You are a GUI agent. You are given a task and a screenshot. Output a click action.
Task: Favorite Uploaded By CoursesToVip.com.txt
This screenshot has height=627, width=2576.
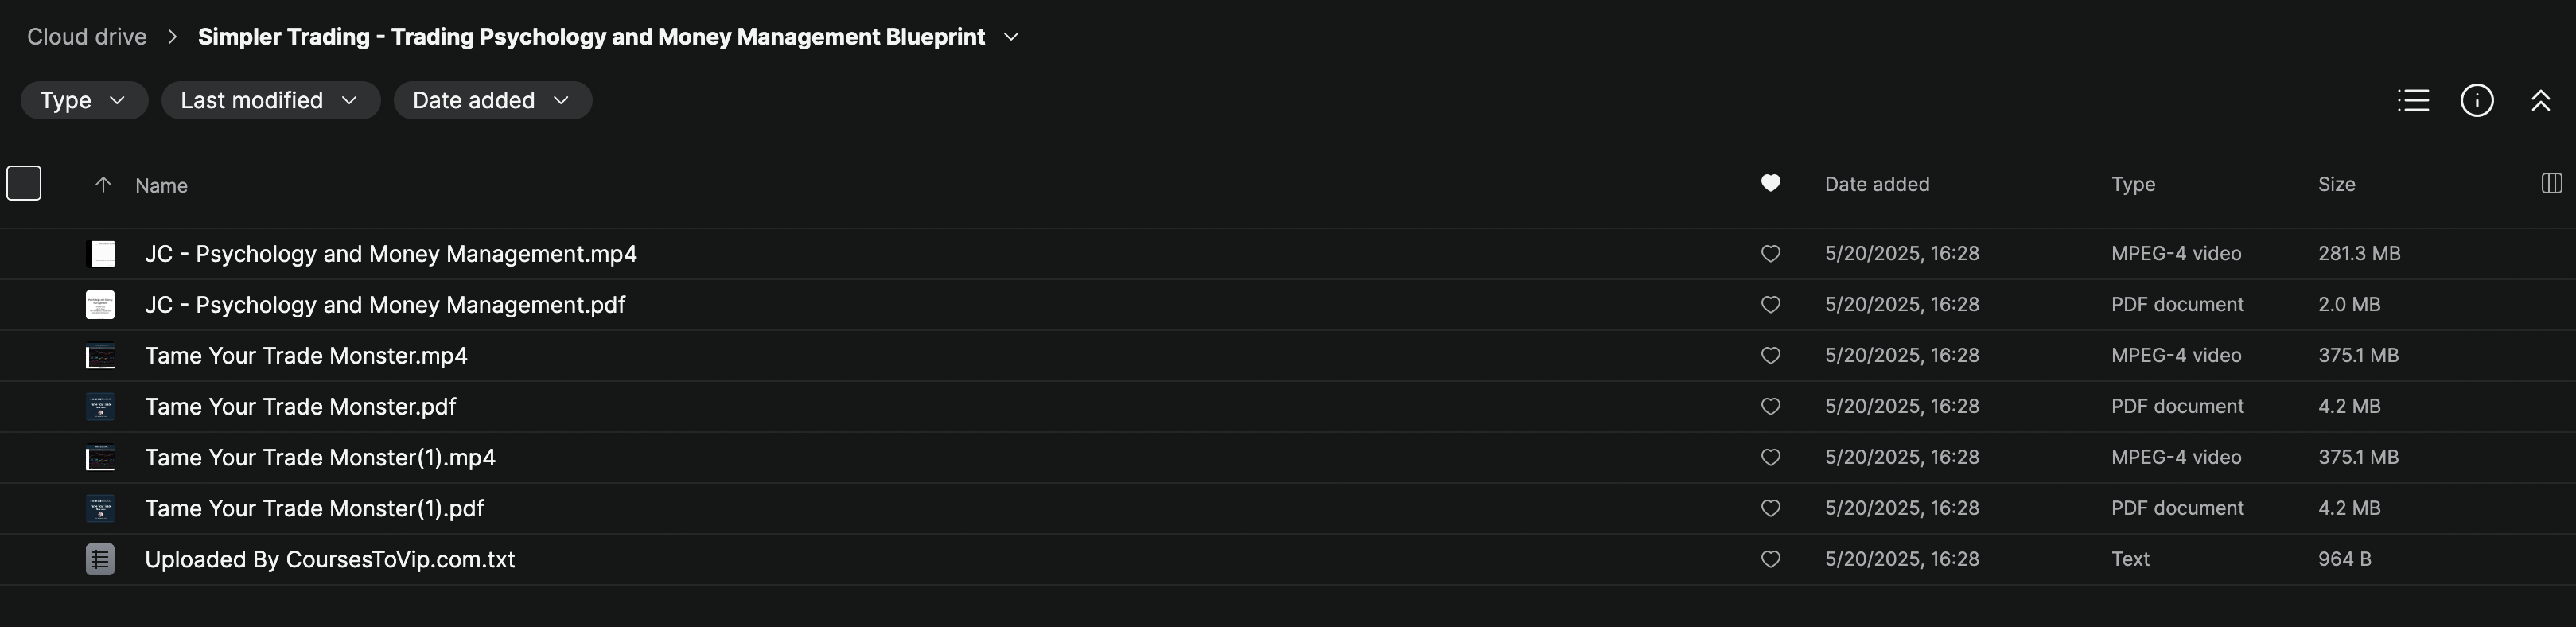pyautogui.click(x=1770, y=559)
